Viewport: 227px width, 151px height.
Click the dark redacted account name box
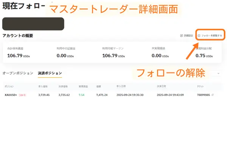(x=33, y=24)
